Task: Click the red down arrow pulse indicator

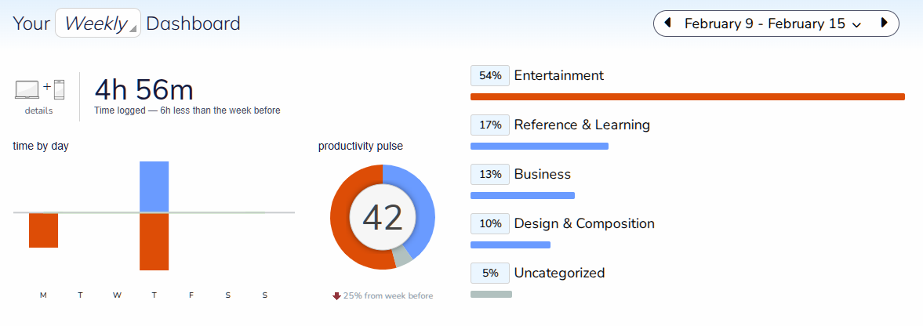Action: coord(337,295)
